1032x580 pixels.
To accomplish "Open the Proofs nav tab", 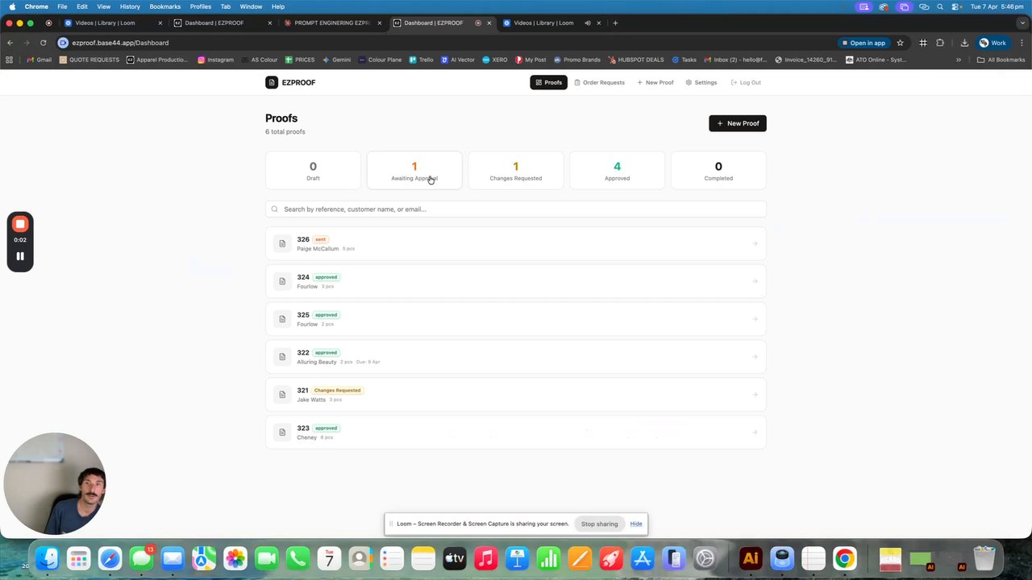I will click(x=549, y=82).
